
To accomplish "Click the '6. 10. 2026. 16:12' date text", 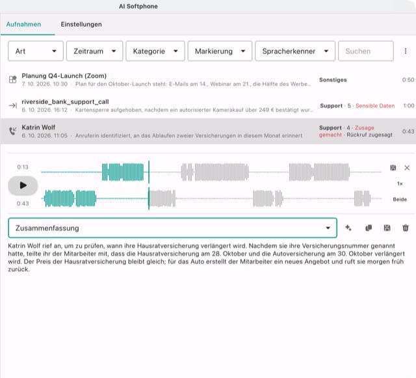I will [45, 110].
